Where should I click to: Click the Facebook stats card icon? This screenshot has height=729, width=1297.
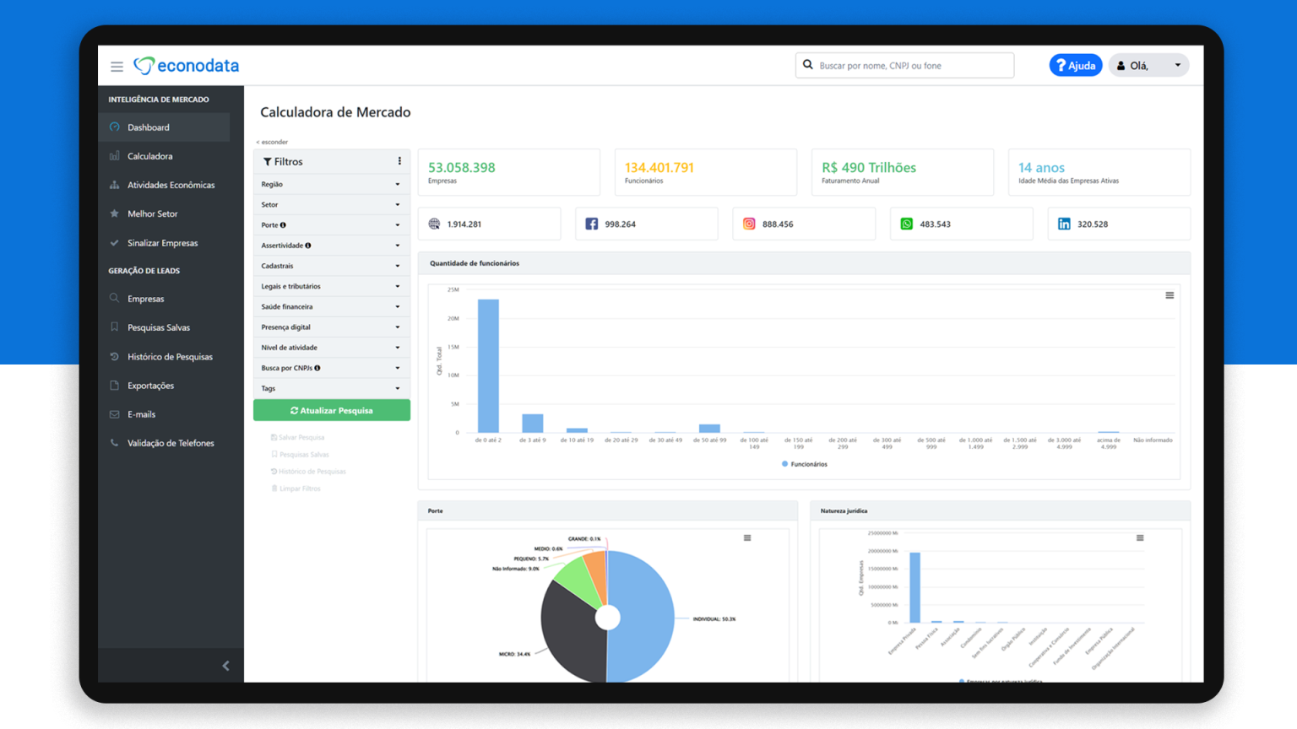tap(590, 224)
